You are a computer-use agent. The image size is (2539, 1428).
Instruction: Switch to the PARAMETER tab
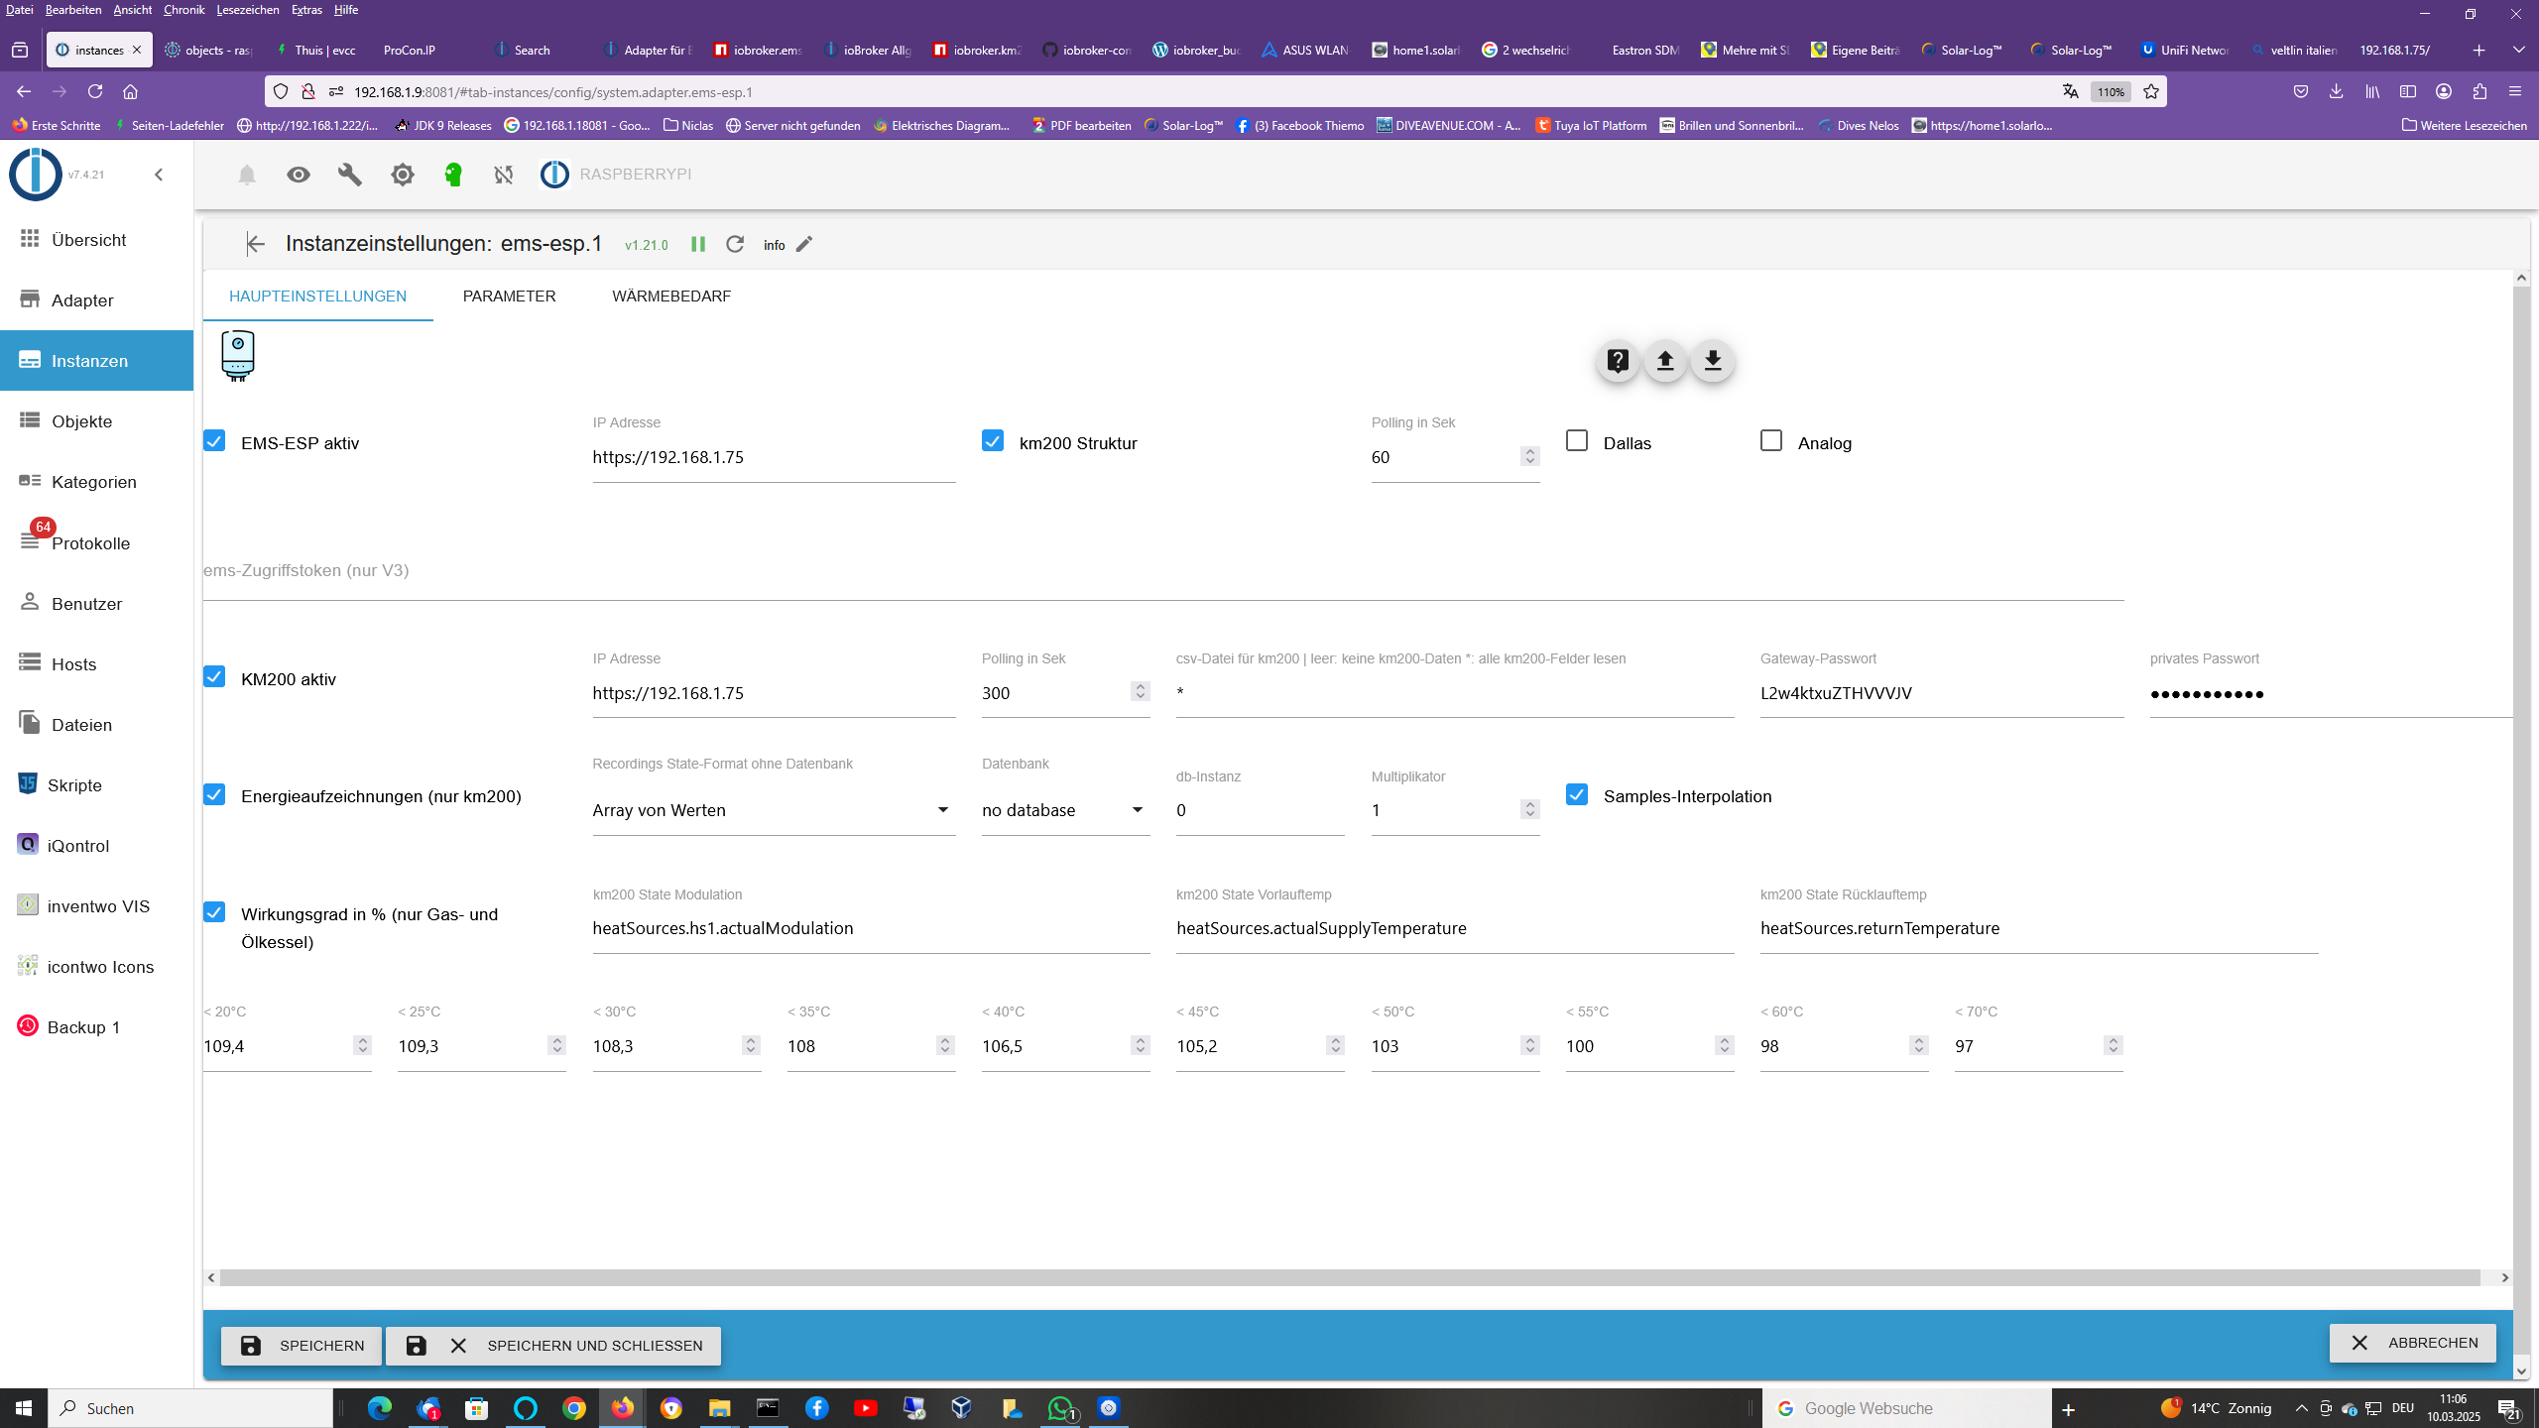pyautogui.click(x=509, y=297)
